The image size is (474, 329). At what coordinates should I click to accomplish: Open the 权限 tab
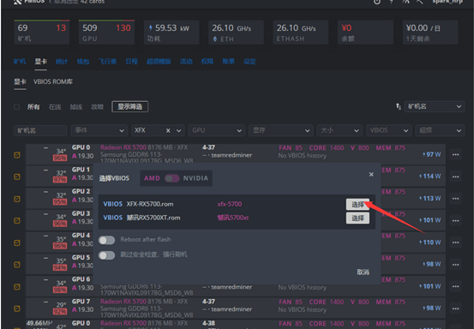[x=207, y=62]
